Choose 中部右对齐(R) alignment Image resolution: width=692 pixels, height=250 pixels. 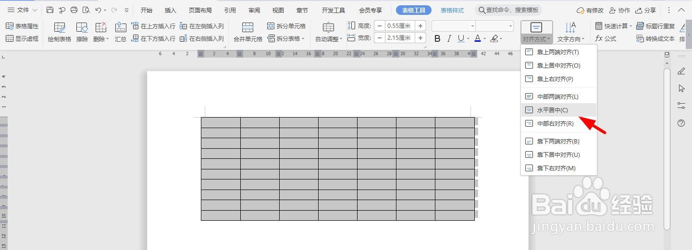(x=559, y=123)
